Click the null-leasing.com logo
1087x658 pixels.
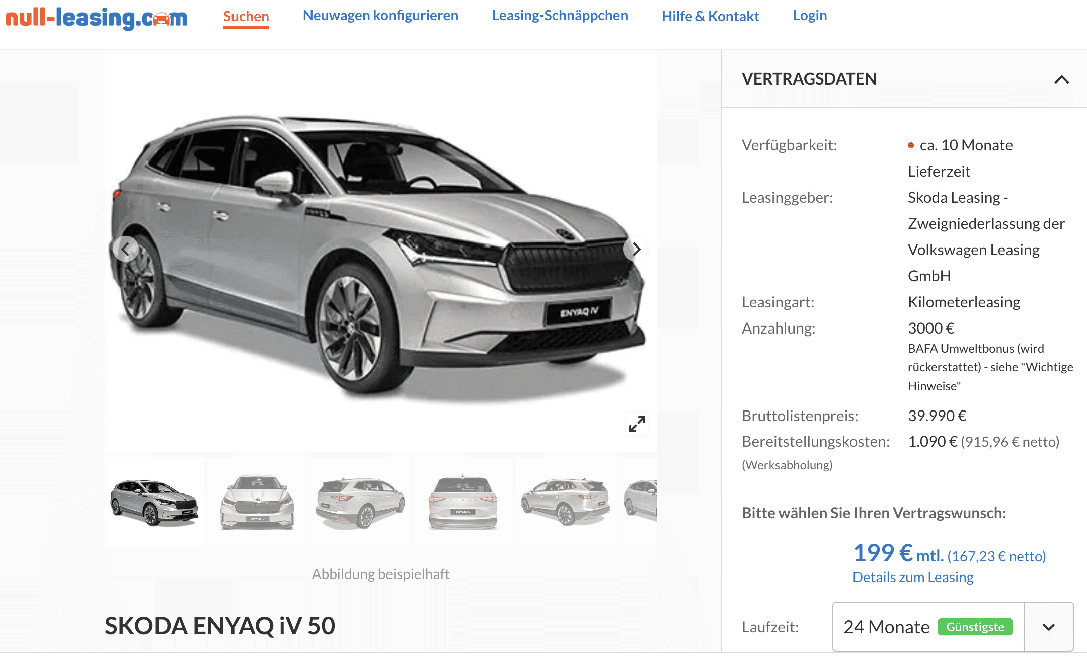97,18
